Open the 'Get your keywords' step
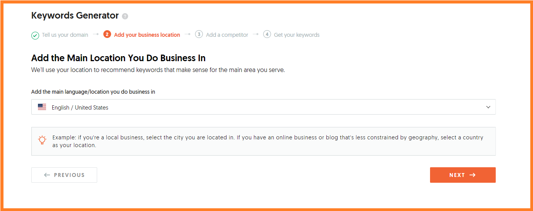This screenshot has height=211, width=533. (296, 35)
